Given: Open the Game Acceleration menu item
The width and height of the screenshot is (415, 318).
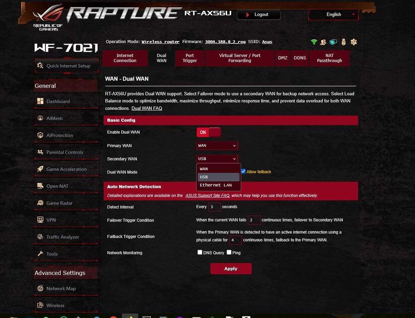Looking at the screenshot, I should [66, 169].
